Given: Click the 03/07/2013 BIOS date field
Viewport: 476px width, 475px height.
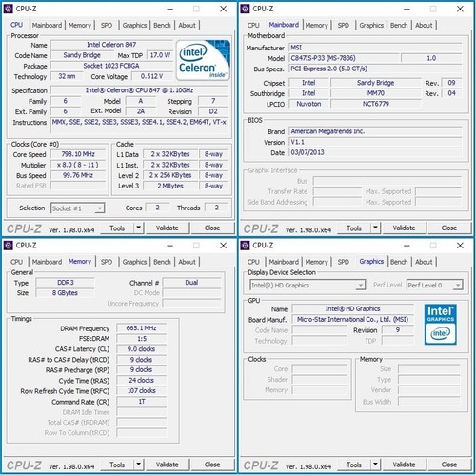Looking at the screenshot, I should pyautogui.click(x=375, y=152).
